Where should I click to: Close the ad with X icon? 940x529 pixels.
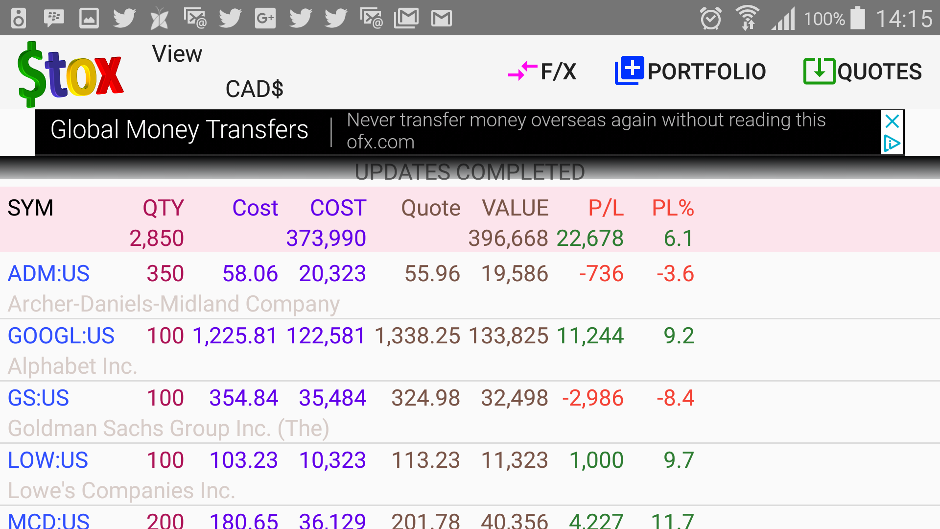coord(892,121)
